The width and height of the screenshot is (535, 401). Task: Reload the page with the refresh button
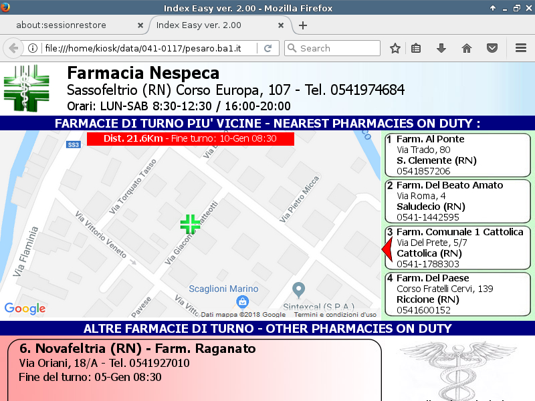267,48
